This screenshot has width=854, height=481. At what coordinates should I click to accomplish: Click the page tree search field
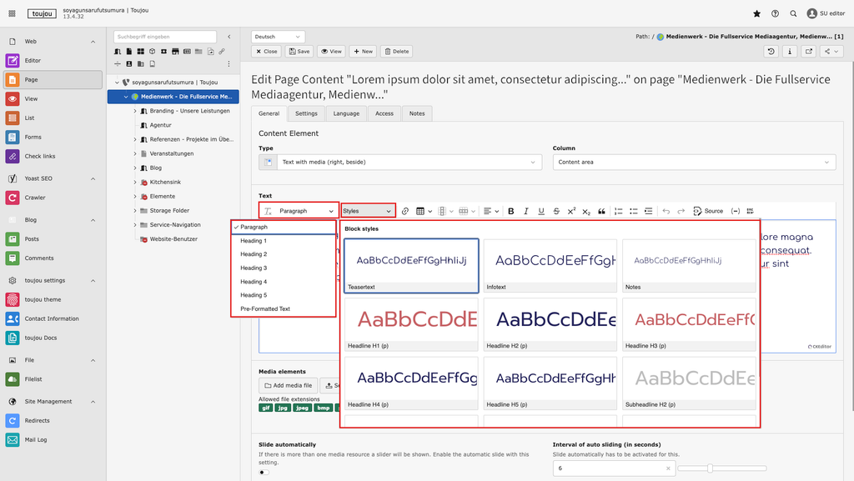pyautogui.click(x=165, y=37)
